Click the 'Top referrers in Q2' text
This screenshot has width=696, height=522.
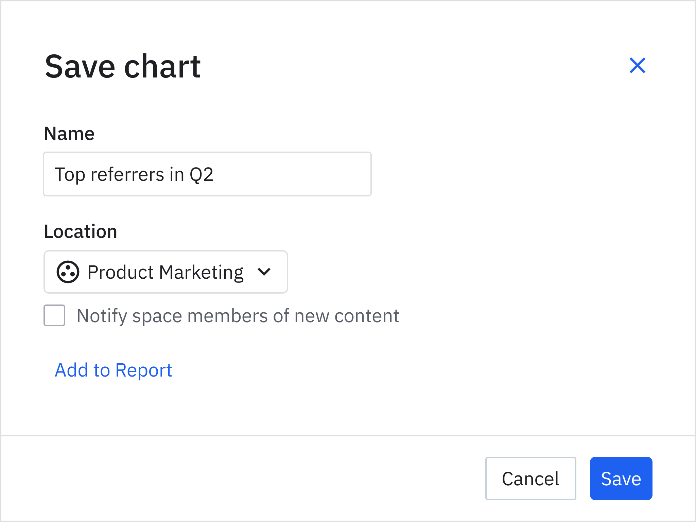pyautogui.click(x=134, y=175)
